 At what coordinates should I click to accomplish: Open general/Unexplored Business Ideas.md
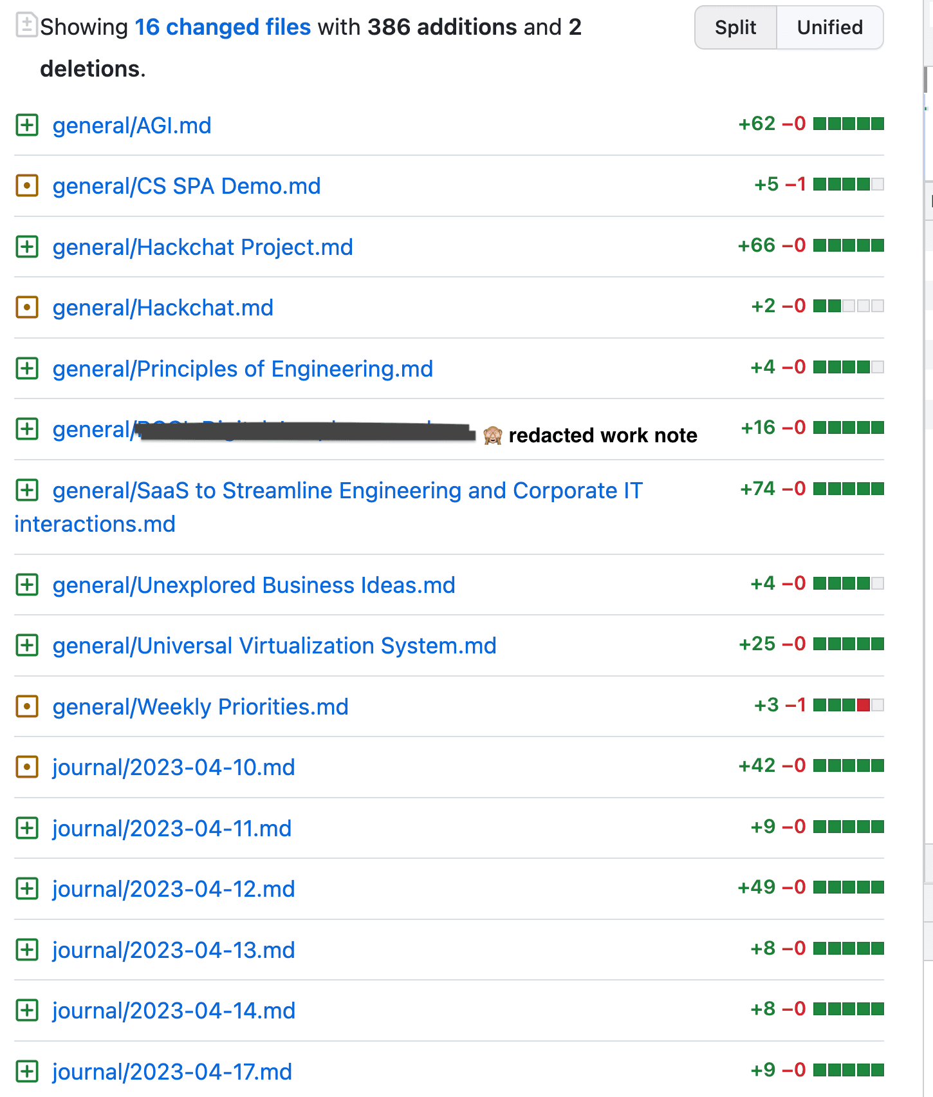tap(254, 585)
